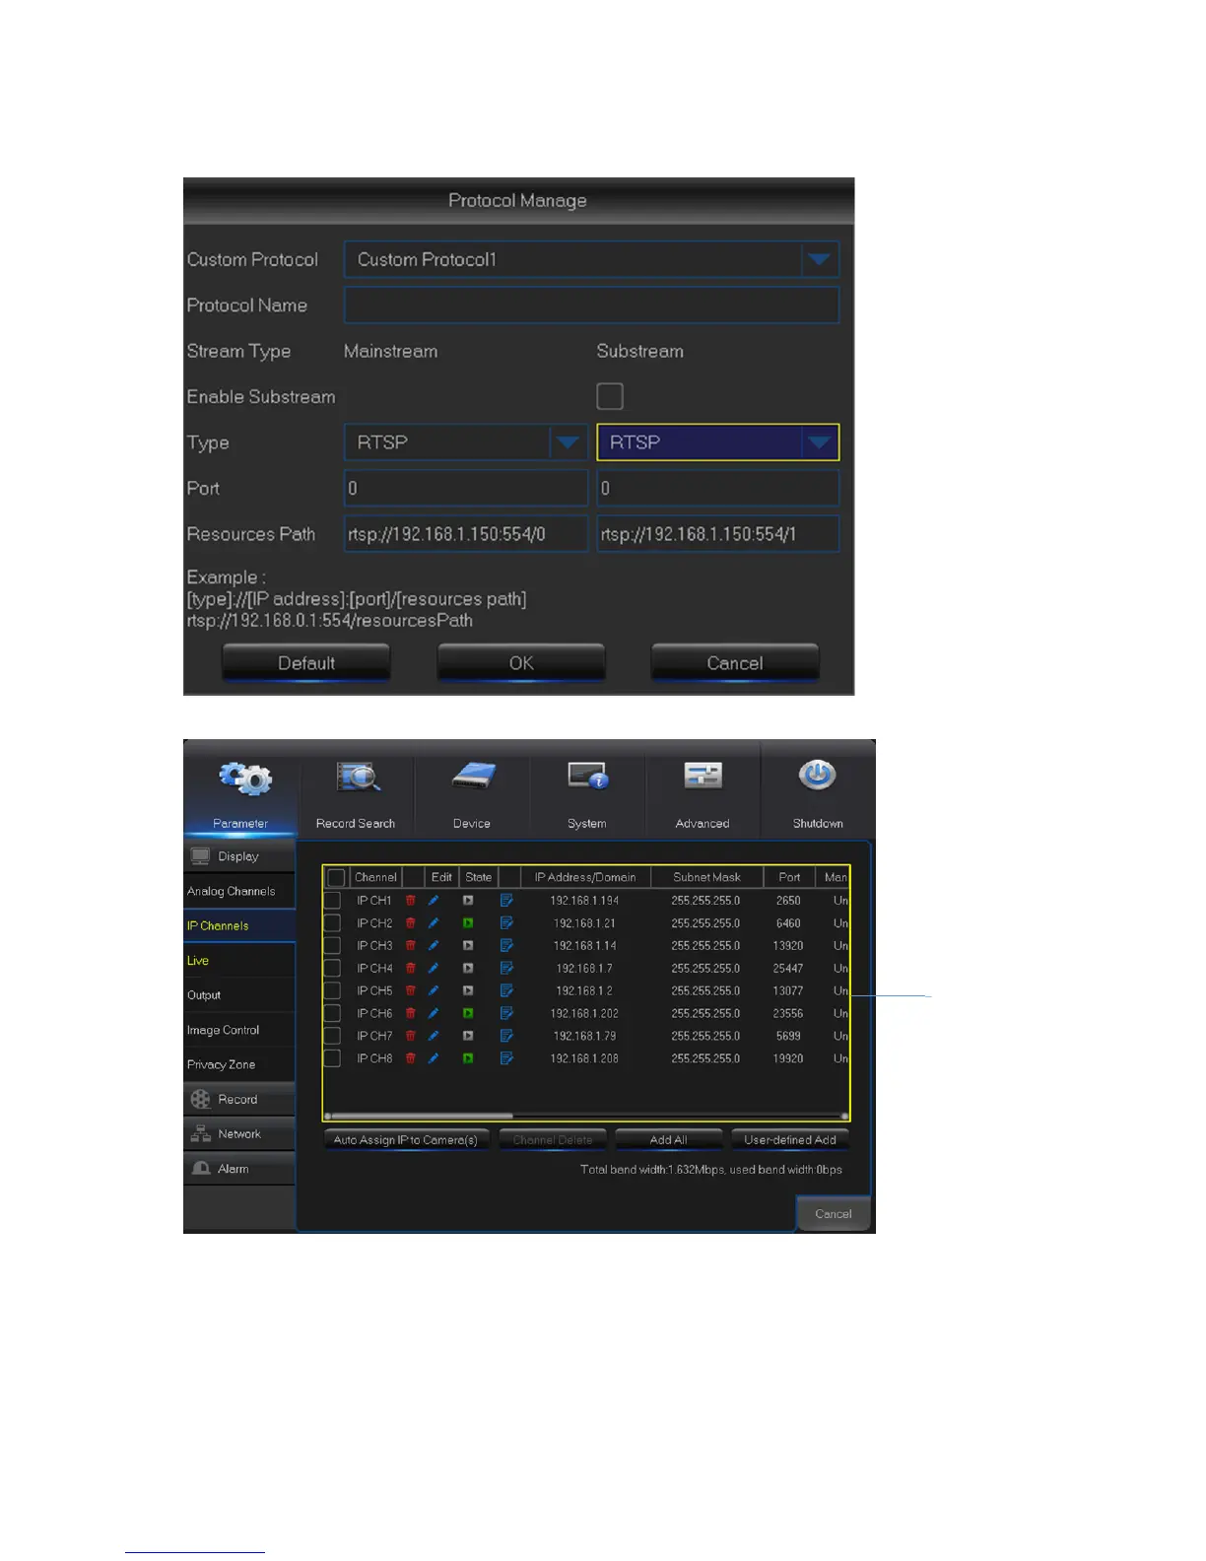Click the state play icon for IP CH1
Image resolution: width=1206 pixels, height=1561 pixels.
pyautogui.click(x=468, y=901)
